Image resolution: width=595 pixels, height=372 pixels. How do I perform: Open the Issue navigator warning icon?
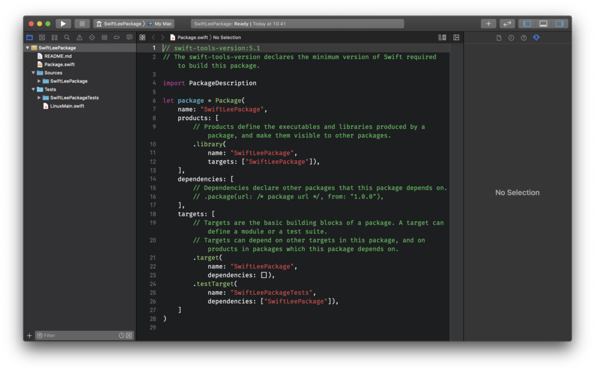click(79, 38)
